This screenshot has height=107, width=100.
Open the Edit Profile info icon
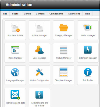pyautogui.click(x=88, y=72)
